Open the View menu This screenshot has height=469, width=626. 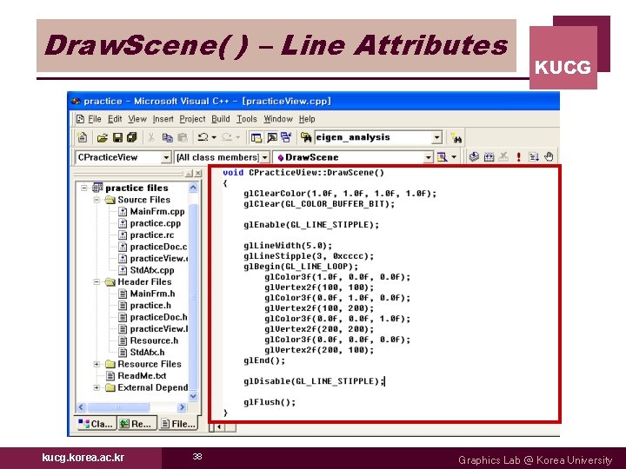tap(137, 119)
